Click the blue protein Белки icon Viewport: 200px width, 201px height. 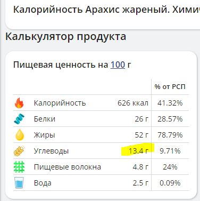pos(19,119)
